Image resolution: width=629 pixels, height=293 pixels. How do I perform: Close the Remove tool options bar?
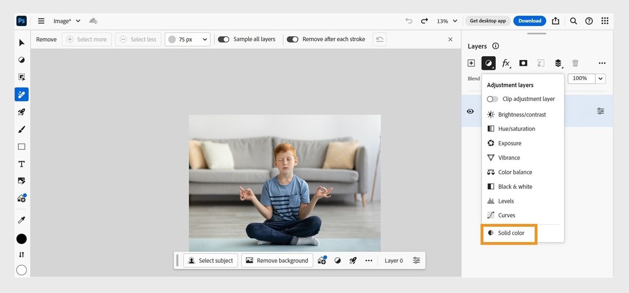[450, 39]
